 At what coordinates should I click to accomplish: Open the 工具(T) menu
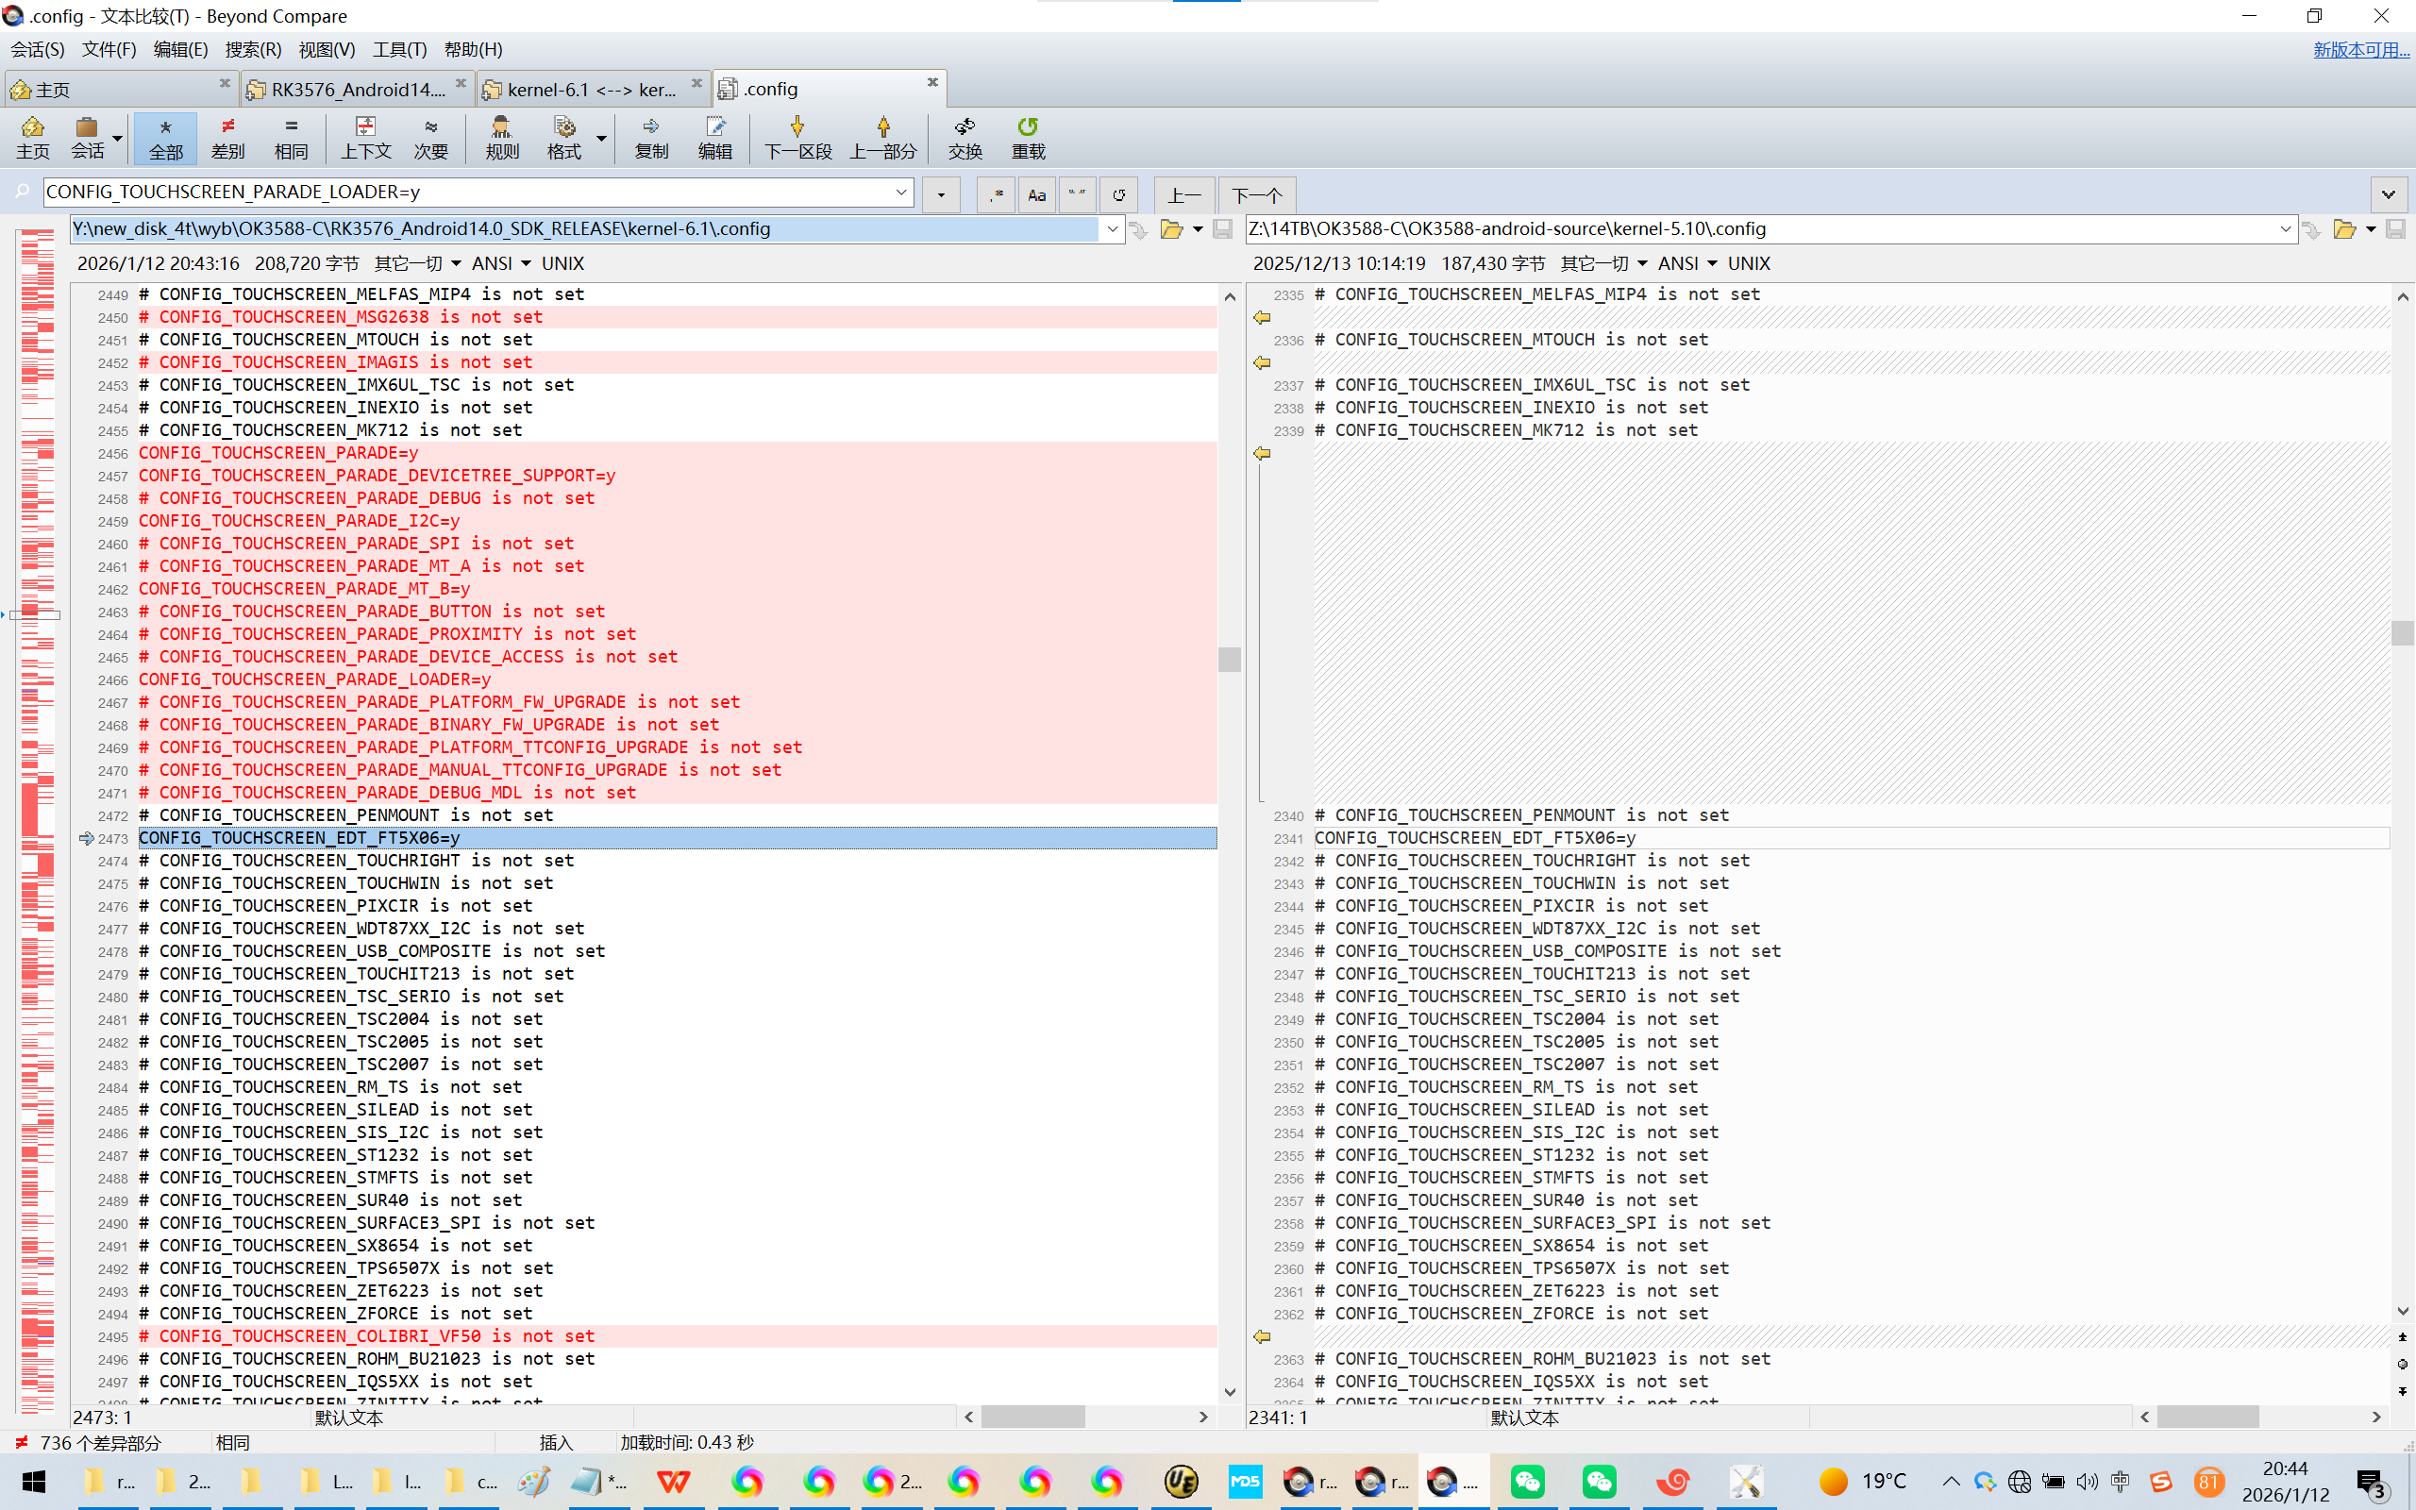398,49
